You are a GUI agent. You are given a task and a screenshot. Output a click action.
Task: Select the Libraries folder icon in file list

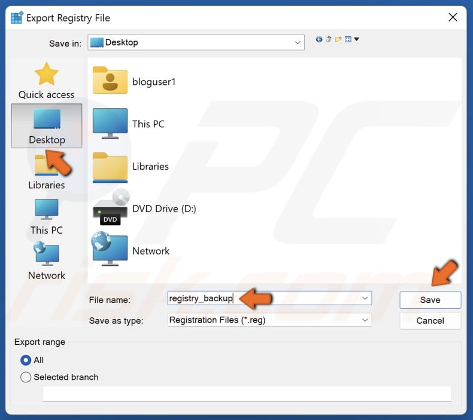click(110, 167)
